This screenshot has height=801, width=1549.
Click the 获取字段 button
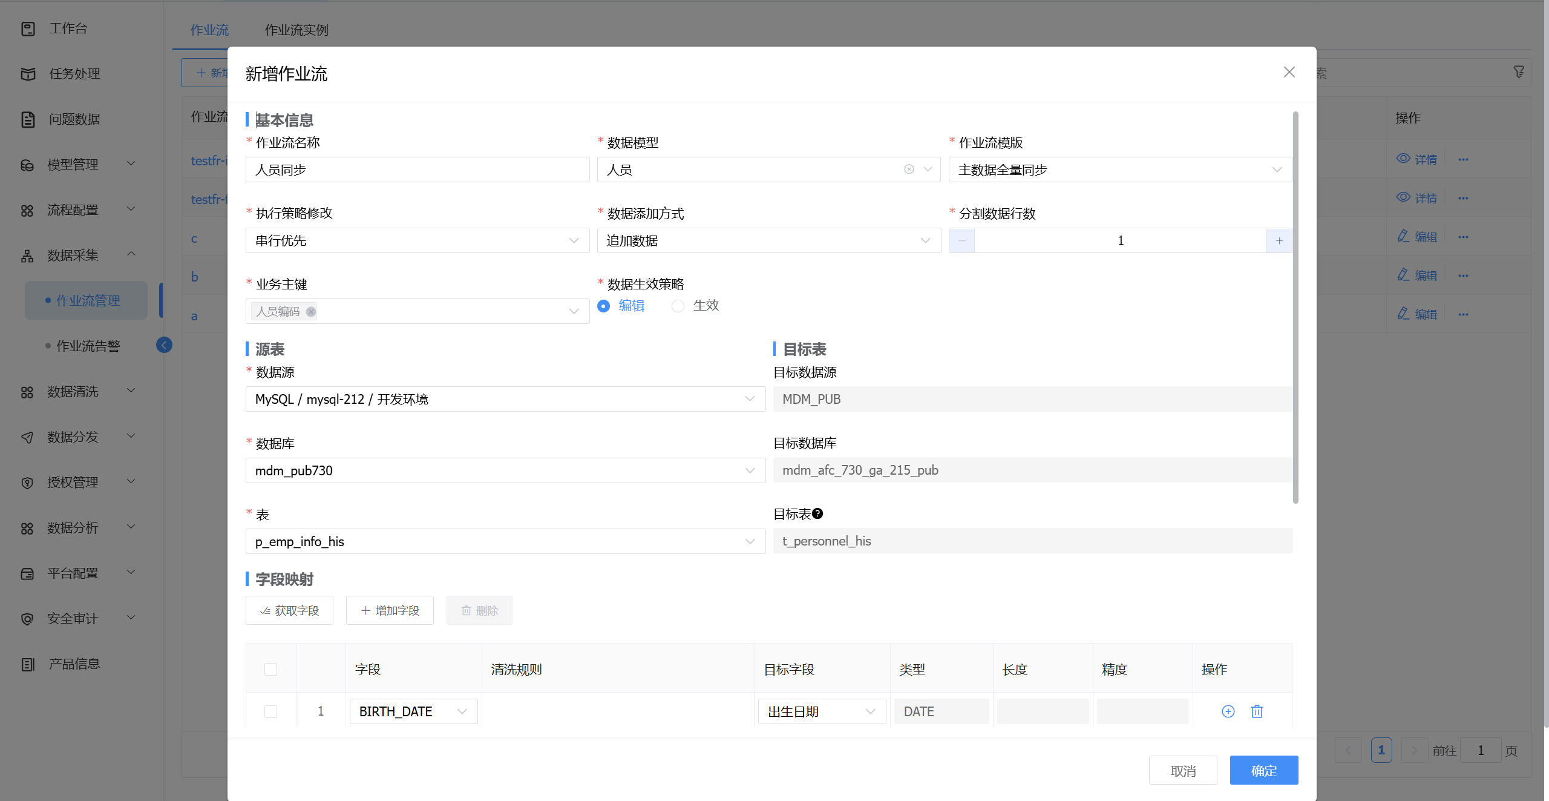(289, 611)
